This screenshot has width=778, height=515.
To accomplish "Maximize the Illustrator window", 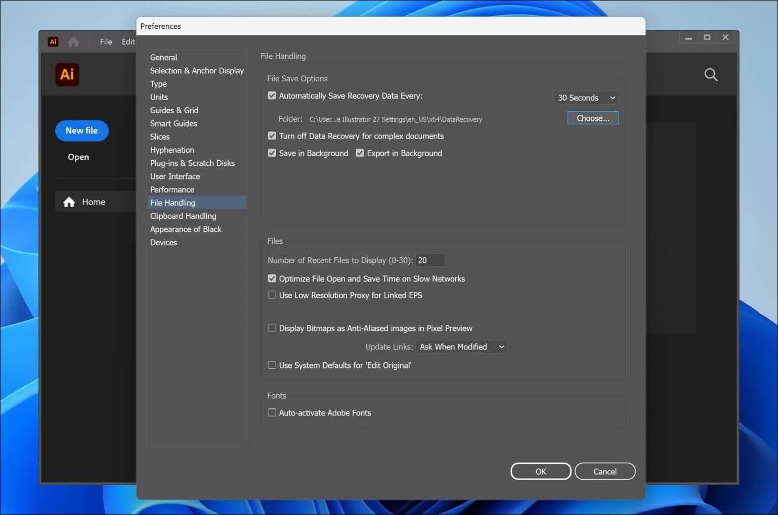I will click(x=707, y=37).
